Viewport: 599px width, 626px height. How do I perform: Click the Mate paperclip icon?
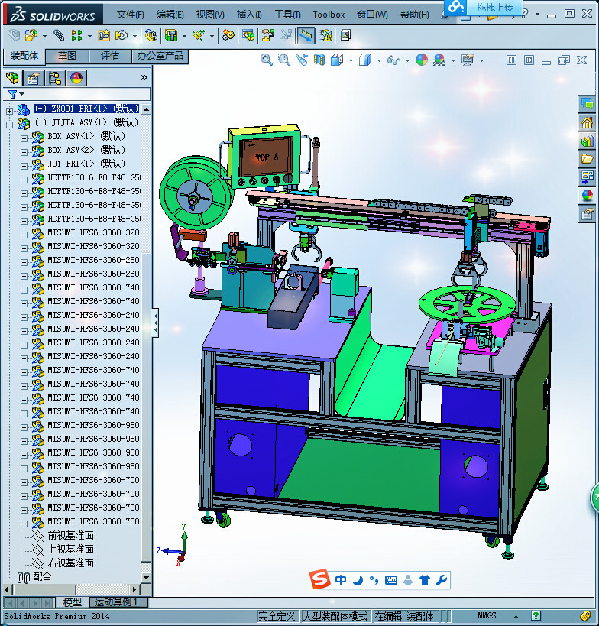coord(59,35)
